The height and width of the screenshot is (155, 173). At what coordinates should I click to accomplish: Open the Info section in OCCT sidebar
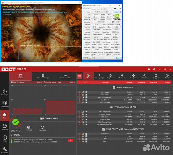(x=5, y=138)
